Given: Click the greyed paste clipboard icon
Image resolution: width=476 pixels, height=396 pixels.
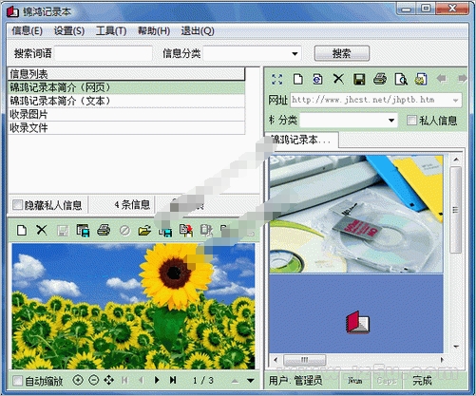Looking at the screenshot, I should pyautogui.click(x=206, y=231).
